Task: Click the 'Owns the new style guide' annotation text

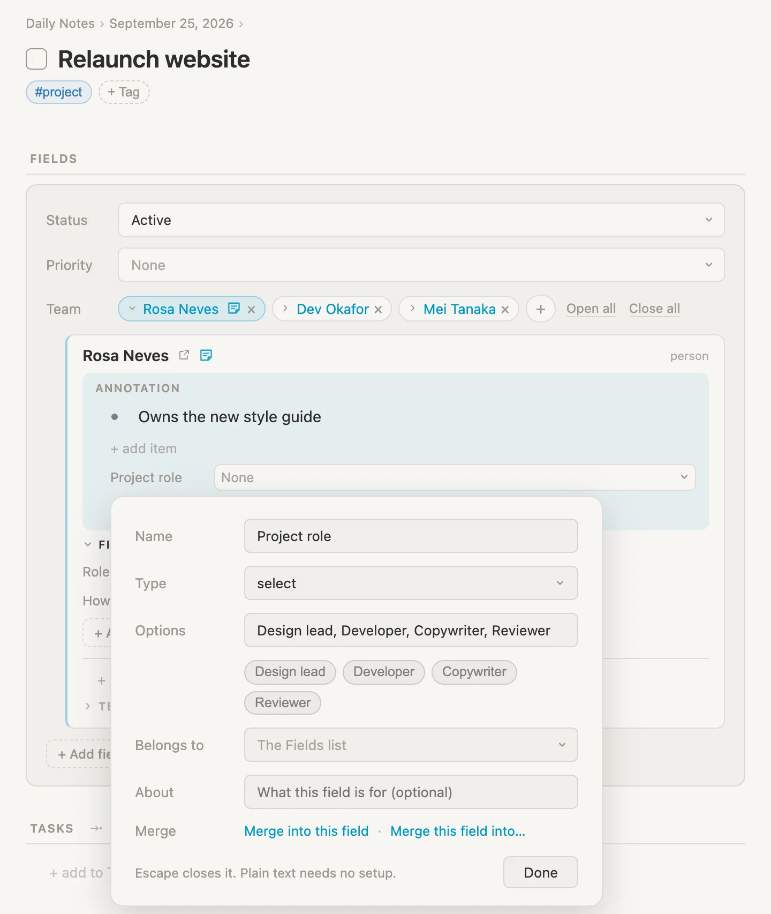Action: point(230,417)
